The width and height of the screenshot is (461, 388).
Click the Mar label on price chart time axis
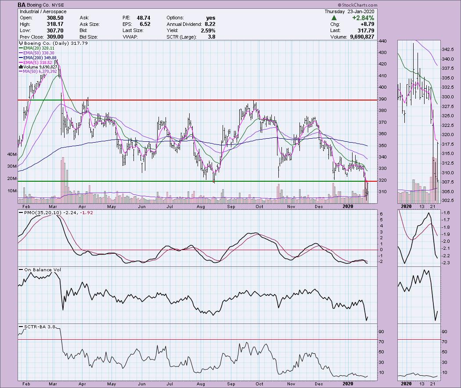(x=53, y=207)
